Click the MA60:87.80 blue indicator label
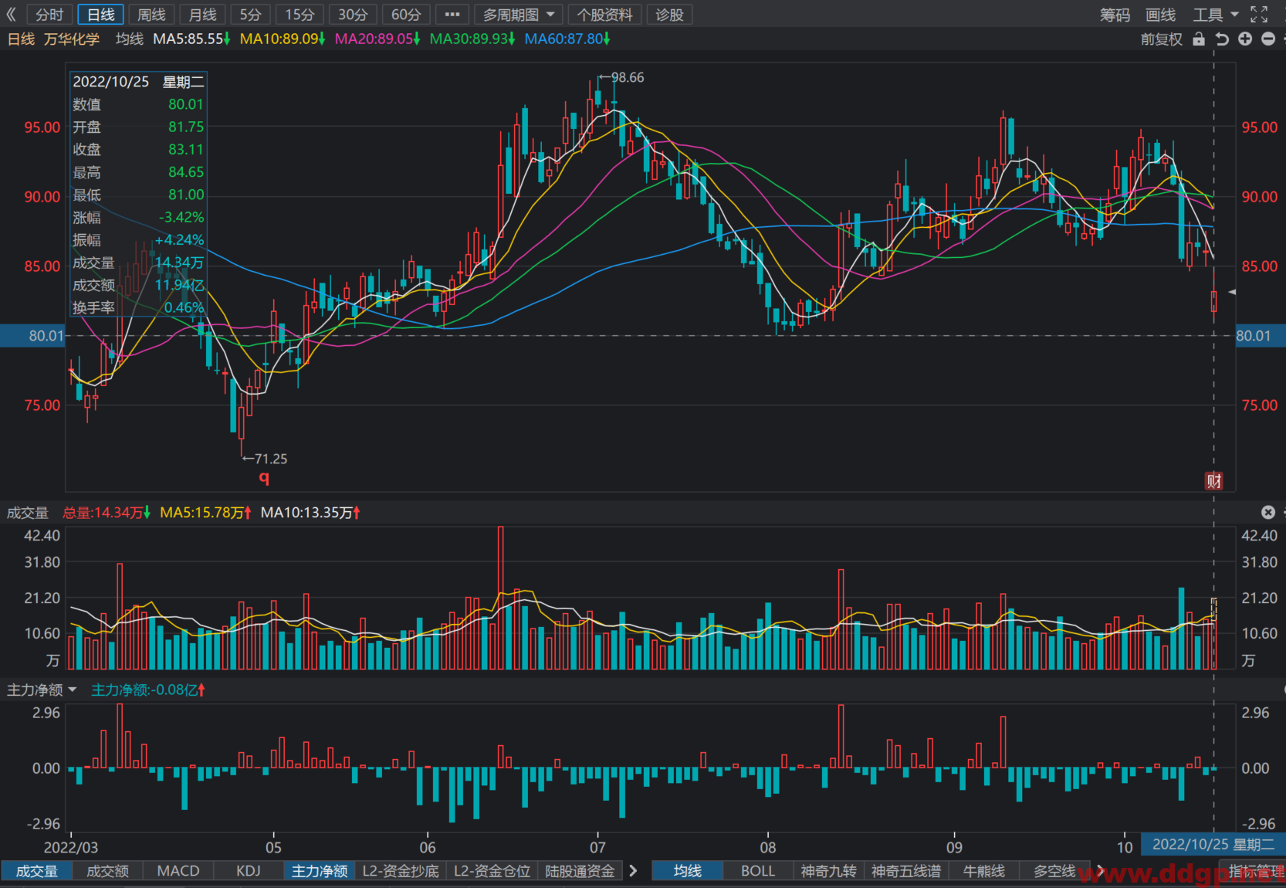This screenshot has width=1286, height=888. click(x=567, y=39)
